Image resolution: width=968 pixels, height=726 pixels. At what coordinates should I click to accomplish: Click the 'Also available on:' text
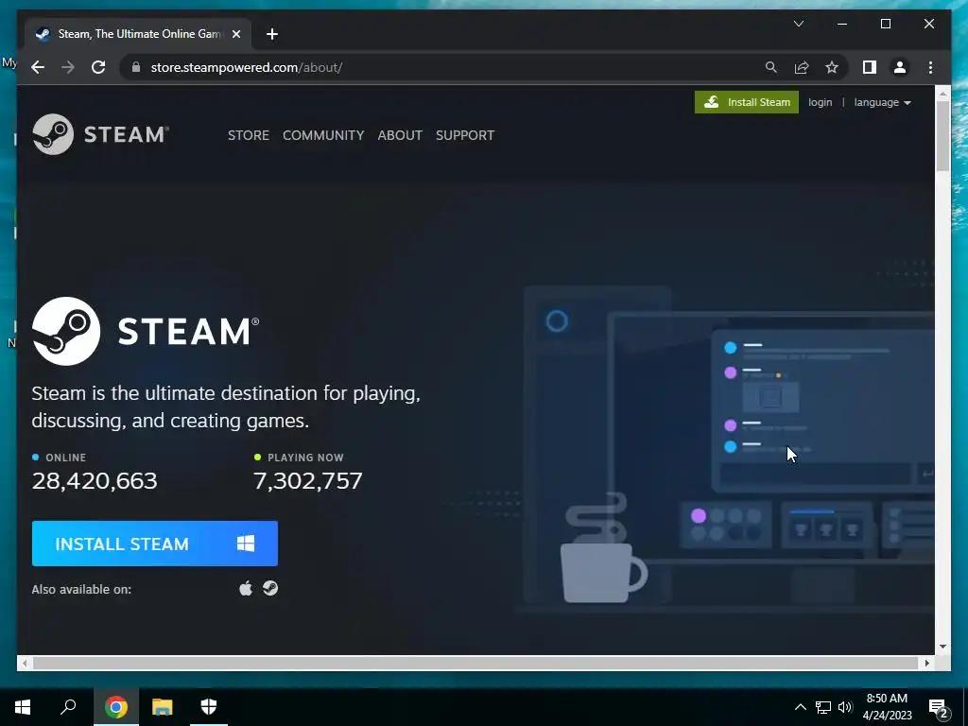(x=81, y=590)
